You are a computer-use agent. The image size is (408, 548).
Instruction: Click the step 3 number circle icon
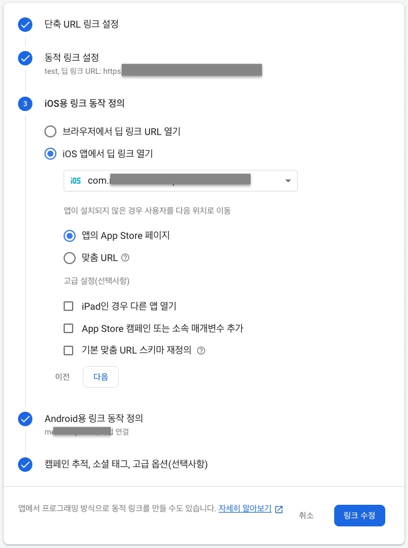pyautogui.click(x=25, y=104)
